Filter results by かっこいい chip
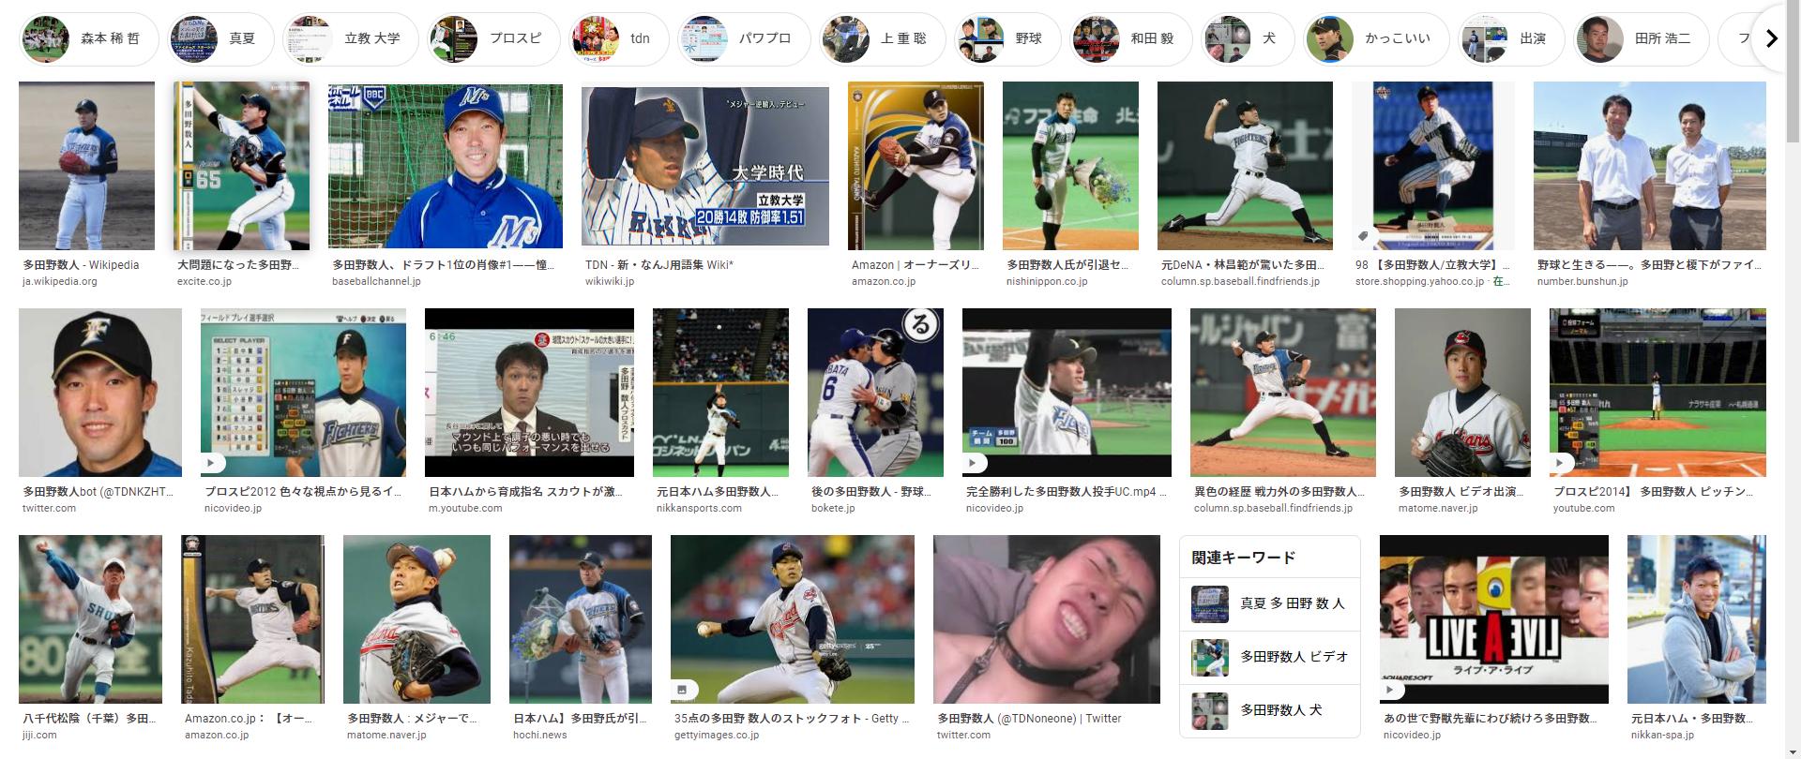This screenshot has height=759, width=1801. tap(1376, 38)
